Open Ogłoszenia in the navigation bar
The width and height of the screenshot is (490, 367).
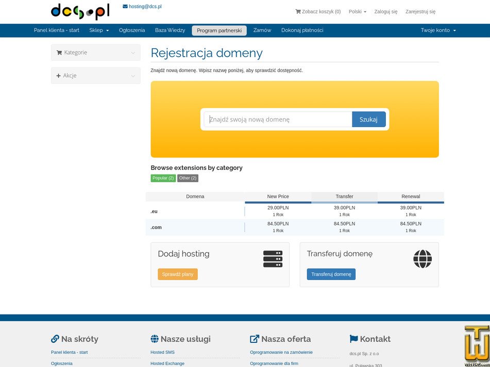(x=132, y=30)
